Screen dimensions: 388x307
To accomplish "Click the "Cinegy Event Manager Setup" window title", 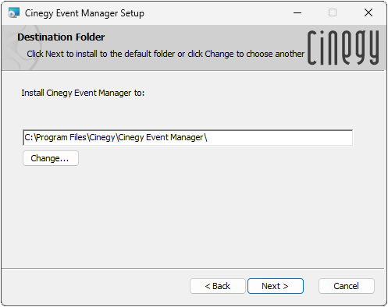I will (x=84, y=13).
